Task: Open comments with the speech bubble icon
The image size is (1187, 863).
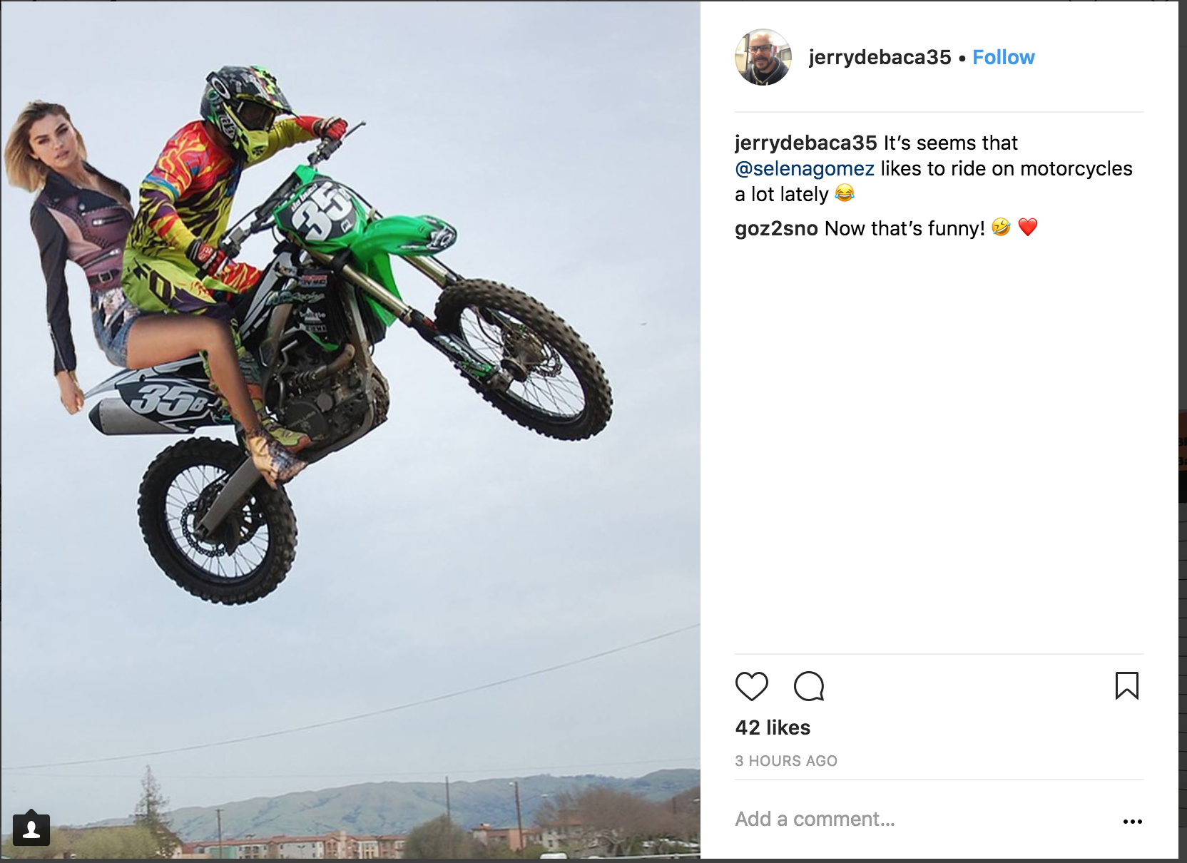Action: 809,686
